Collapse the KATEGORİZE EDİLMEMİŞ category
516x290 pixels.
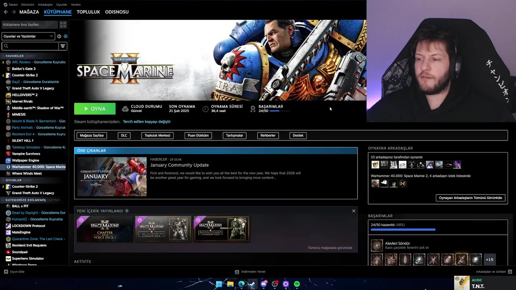point(25,200)
